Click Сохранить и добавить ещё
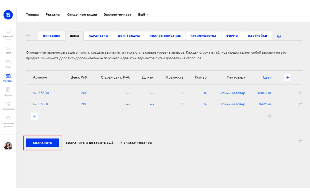The width and height of the screenshot is (310, 196). [90, 143]
